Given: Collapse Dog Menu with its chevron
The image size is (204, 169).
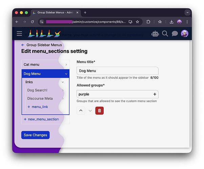Looking at the screenshot, I should [x=66, y=74].
